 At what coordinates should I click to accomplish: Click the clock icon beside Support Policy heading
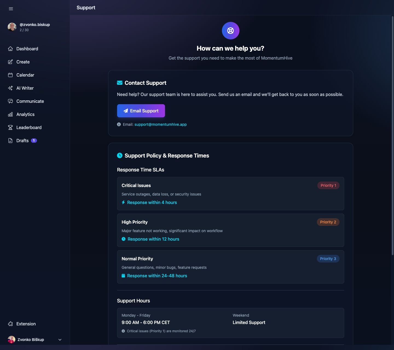tap(120, 155)
